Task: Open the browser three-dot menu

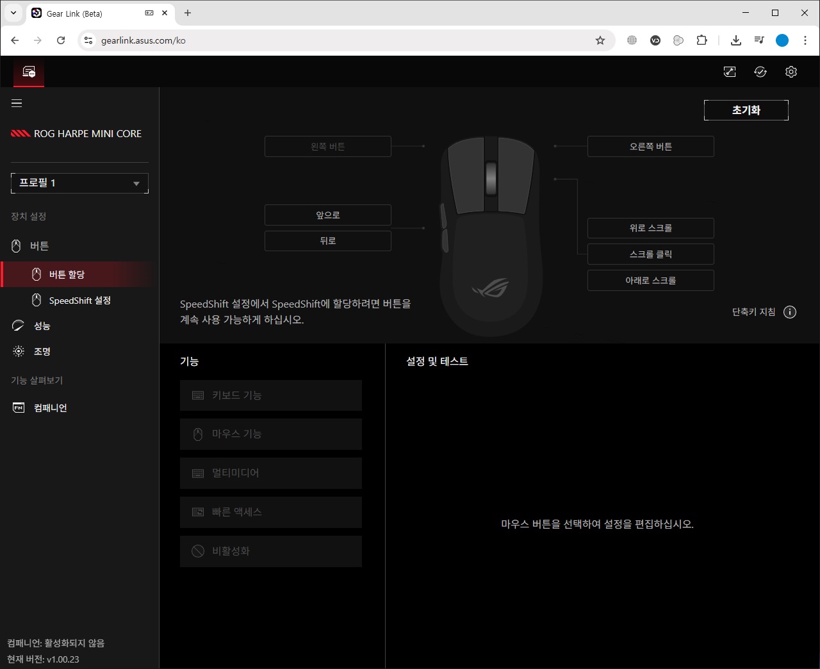Action: (x=805, y=40)
